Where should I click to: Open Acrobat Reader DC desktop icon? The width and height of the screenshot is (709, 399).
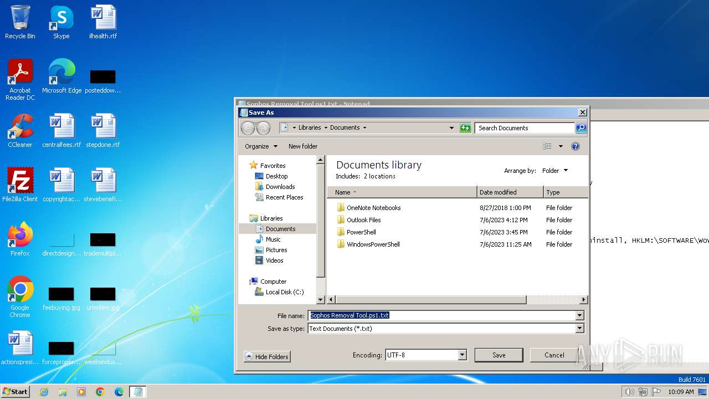pyautogui.click(x=20, y=80)
